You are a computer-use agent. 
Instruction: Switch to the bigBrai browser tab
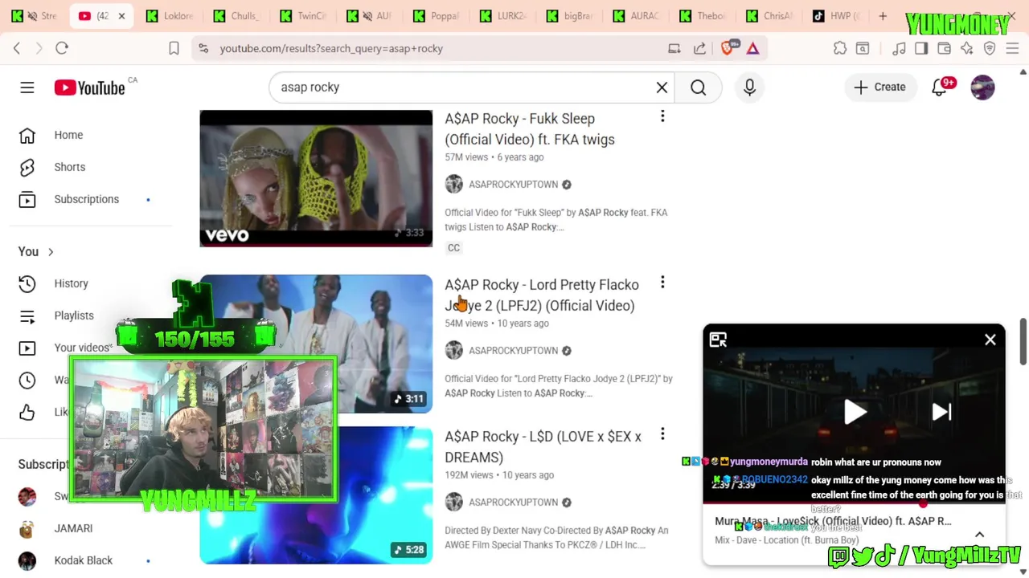pyautogui.click(x=571, y=16)
